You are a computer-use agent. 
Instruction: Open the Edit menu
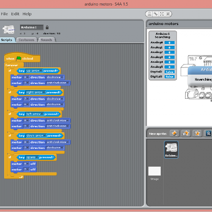point(15,14)
